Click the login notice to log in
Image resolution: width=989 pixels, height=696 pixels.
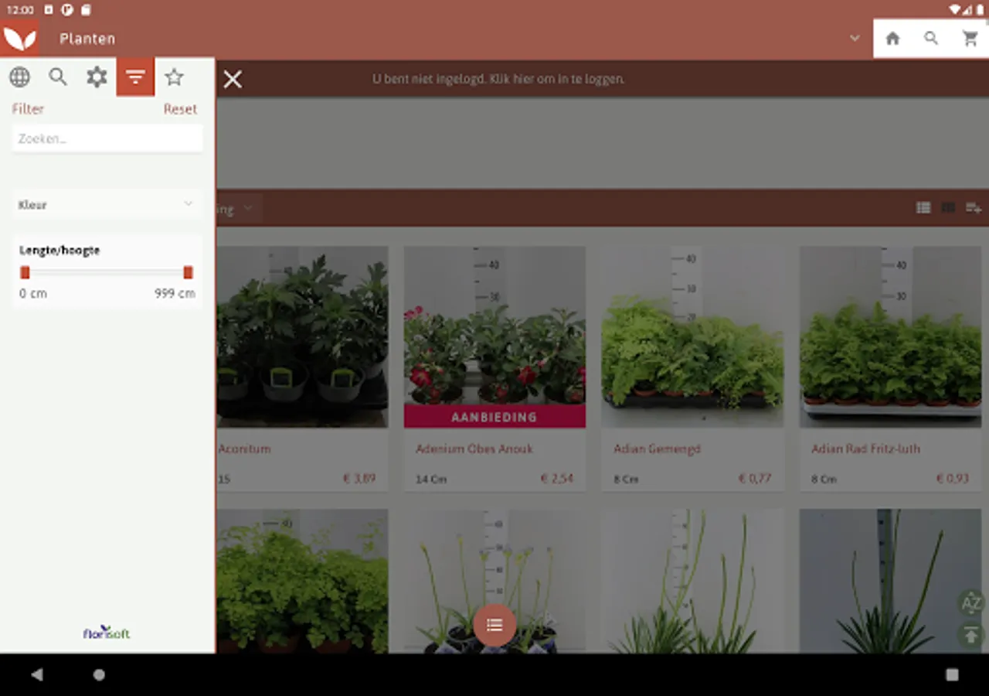tap(498, 79)
